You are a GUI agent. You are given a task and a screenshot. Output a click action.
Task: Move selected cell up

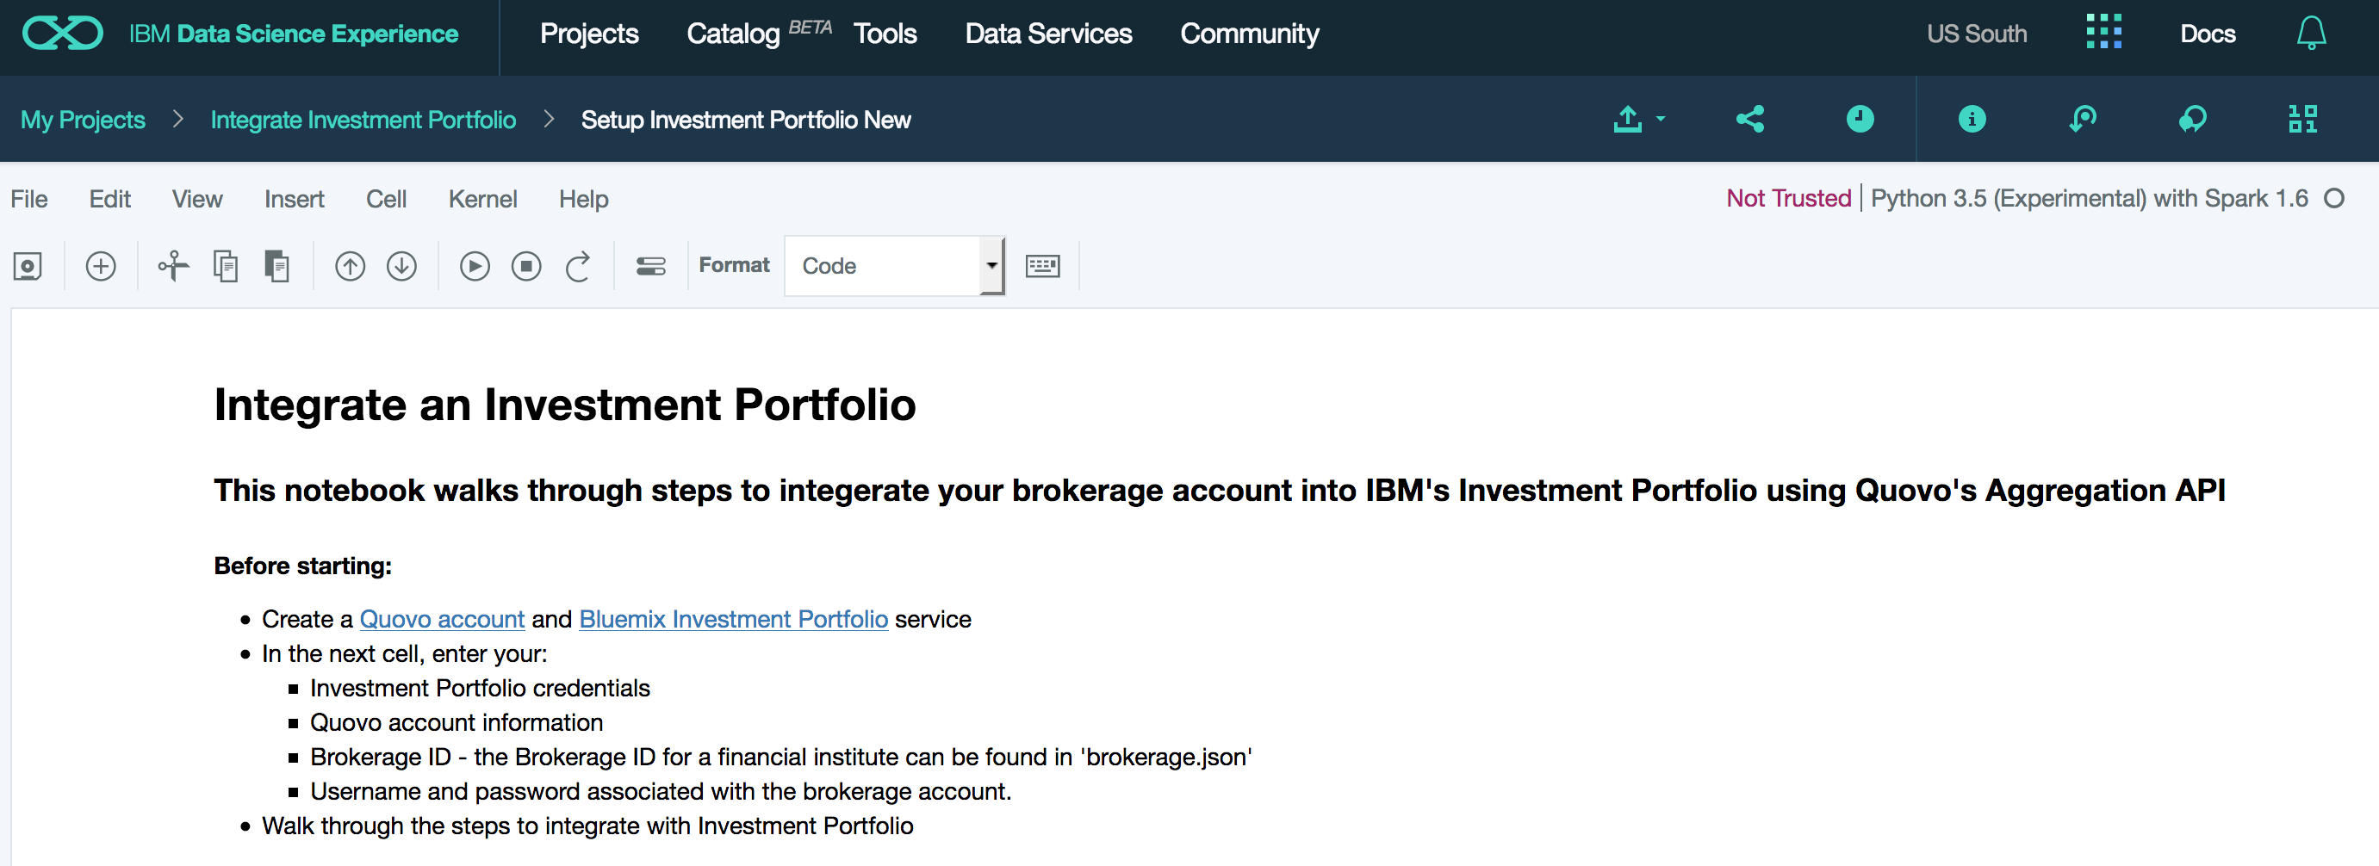click(350, 267)
